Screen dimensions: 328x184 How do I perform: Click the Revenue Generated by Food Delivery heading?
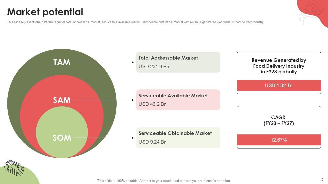coord(279,66)
